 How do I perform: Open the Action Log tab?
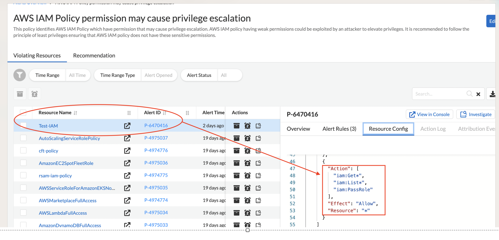click(433, 129)
